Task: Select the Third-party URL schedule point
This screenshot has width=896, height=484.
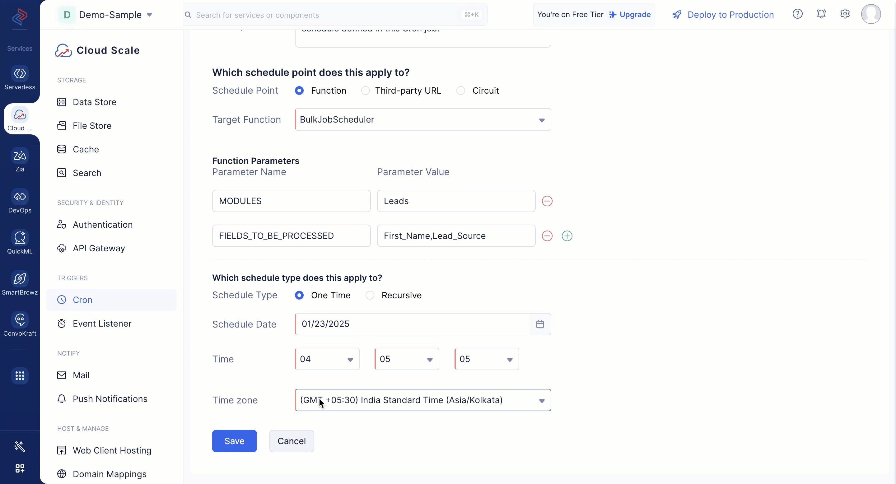Action: click(365, 91)
